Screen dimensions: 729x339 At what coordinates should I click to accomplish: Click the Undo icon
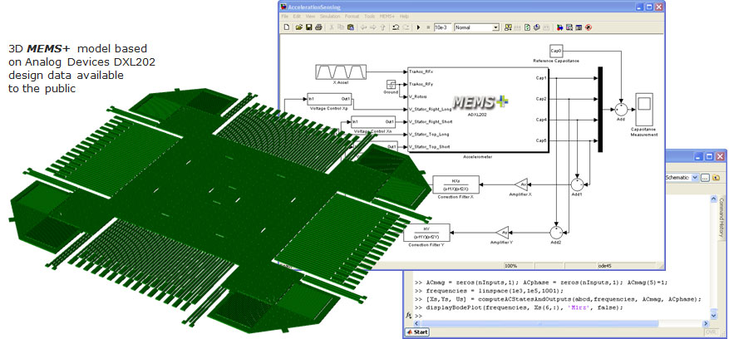[396, 27]
